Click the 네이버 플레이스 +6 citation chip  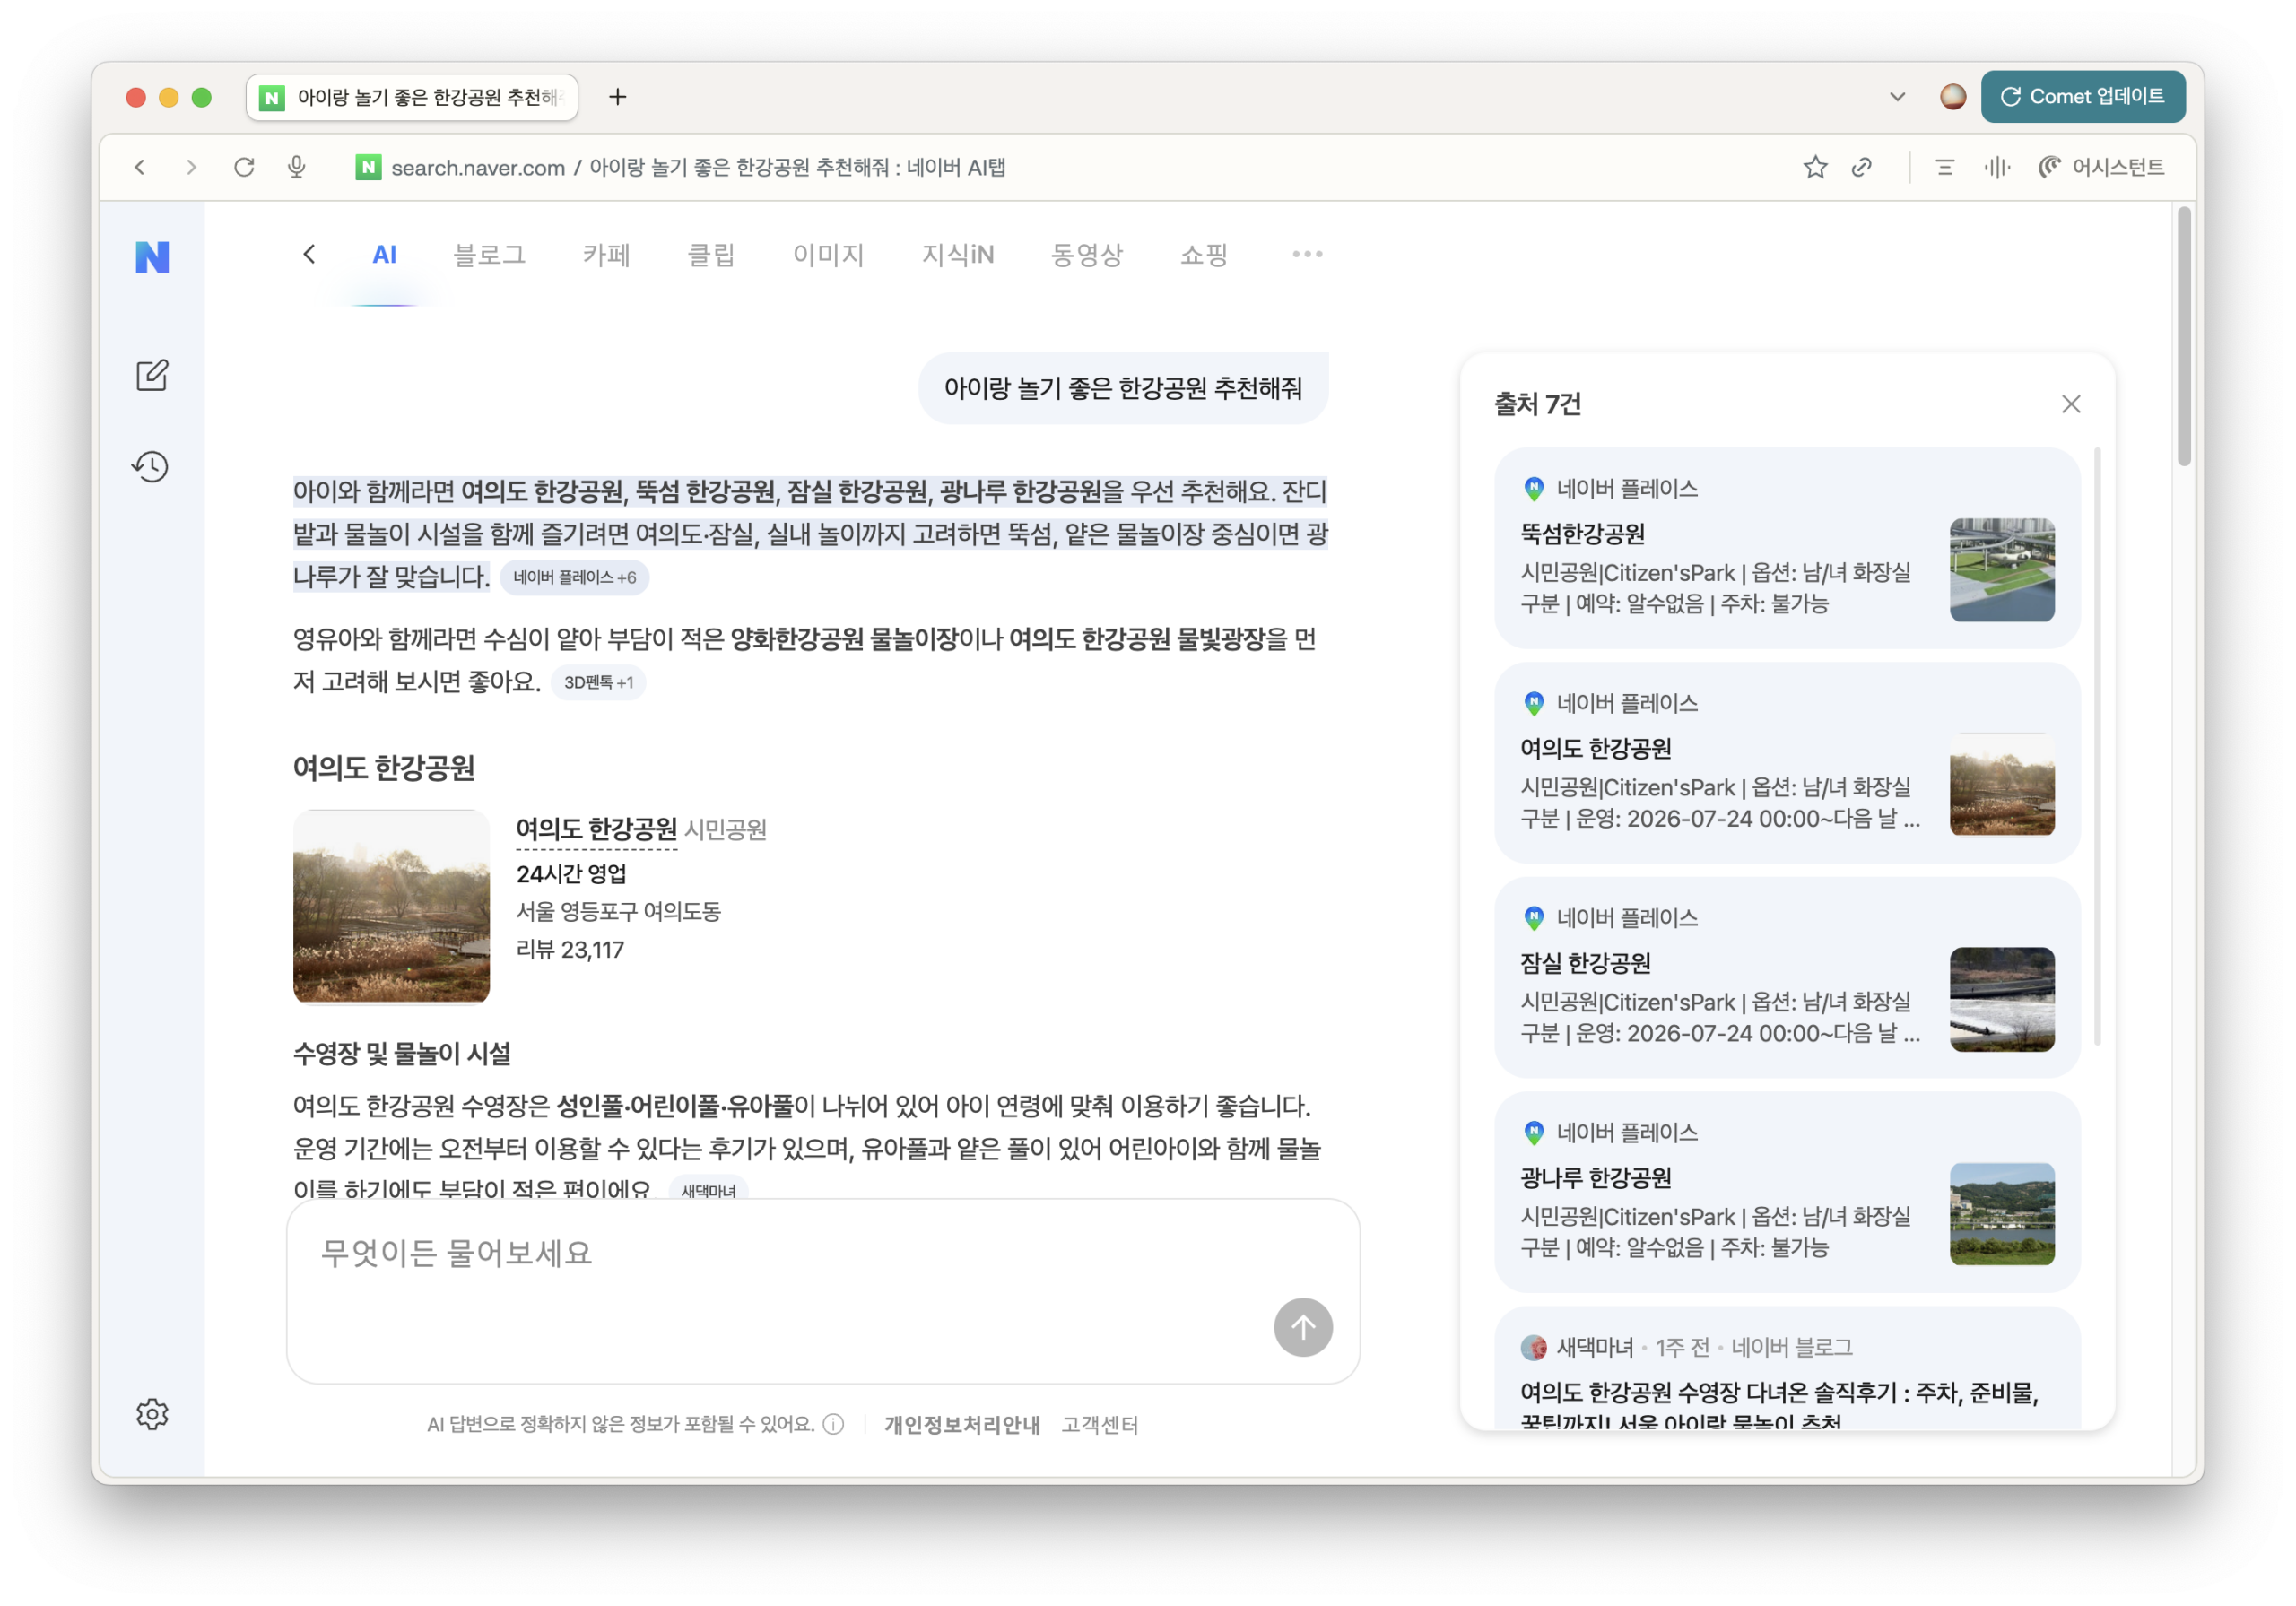[x=574, y=577]
